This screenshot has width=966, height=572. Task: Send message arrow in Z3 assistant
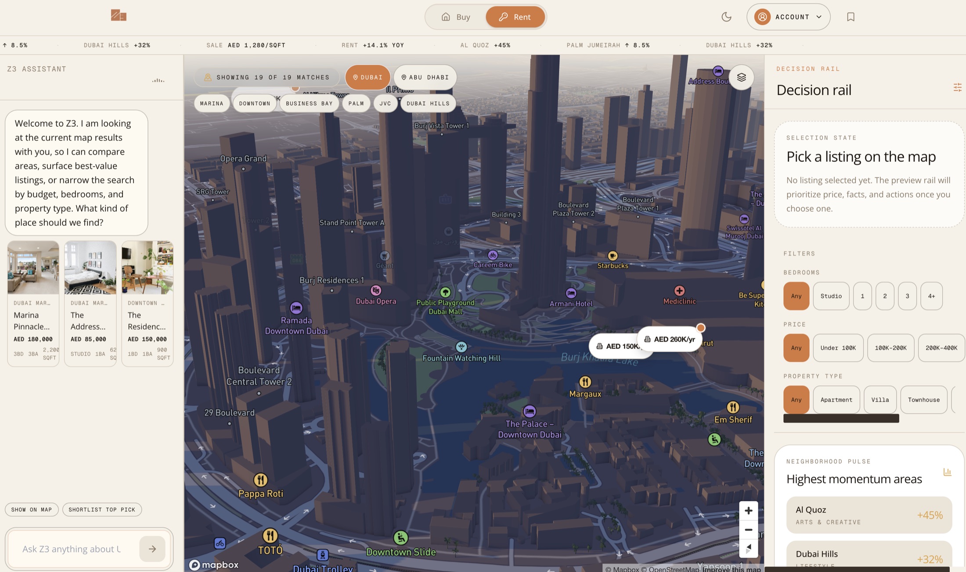click(x=152, y=549)
